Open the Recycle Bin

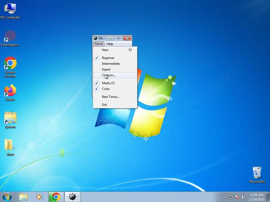pyautogui.click(x=257, y=175)
